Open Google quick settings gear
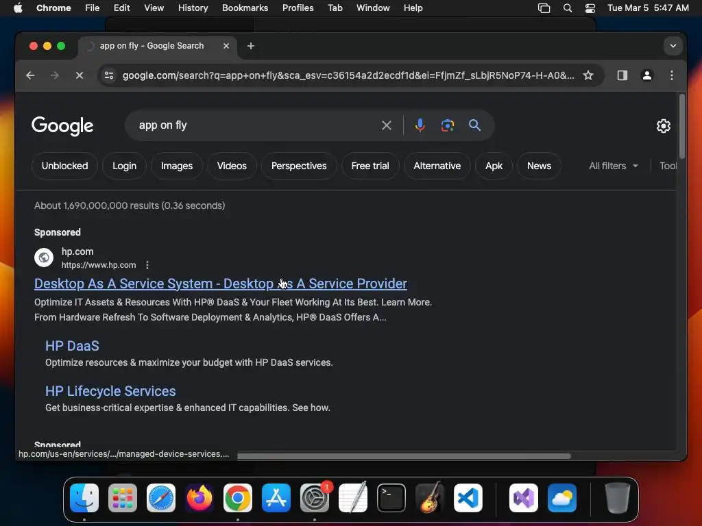This screenshot has width=702, height=526. (664, 126)
